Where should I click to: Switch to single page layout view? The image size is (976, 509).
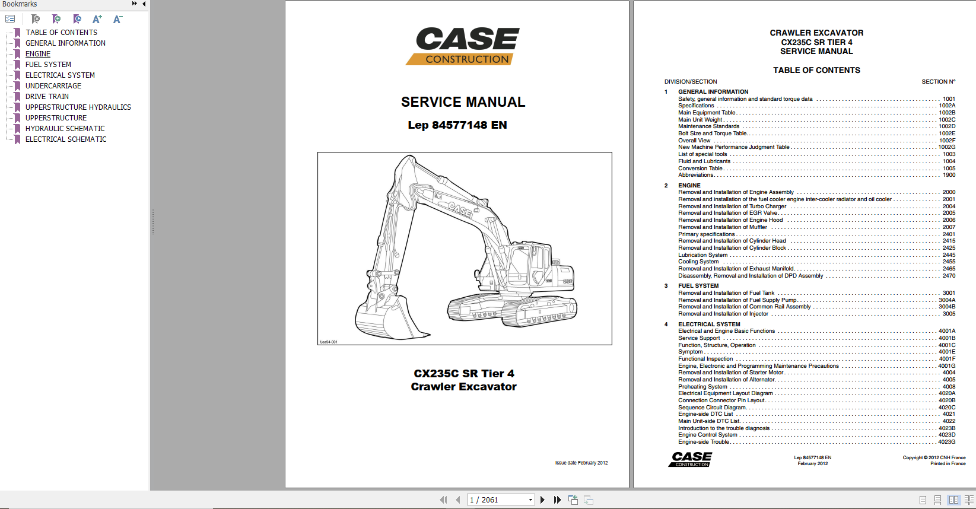(923, 500)
